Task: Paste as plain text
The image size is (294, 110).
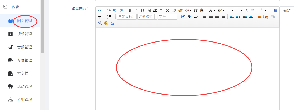Action: point(202,11)
